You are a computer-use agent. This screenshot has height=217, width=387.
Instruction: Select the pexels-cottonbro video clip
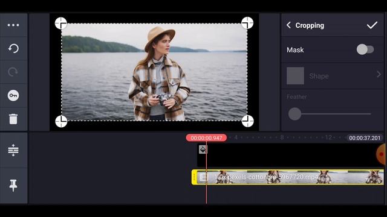288,177
